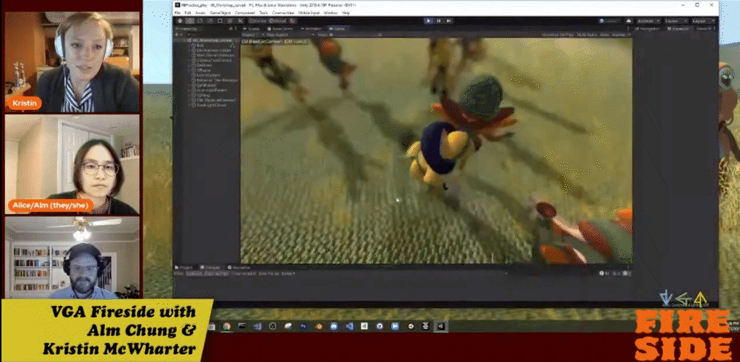Click the Hierarchy add (+) button

coord(177,35)
